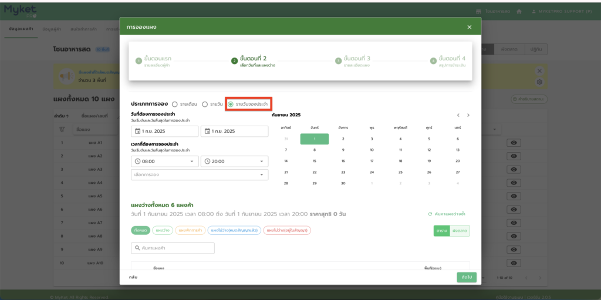The width and height of the screenshot is (601, 300).
Task: Click ผังตลาด button in background page
Action: [509, 49]
